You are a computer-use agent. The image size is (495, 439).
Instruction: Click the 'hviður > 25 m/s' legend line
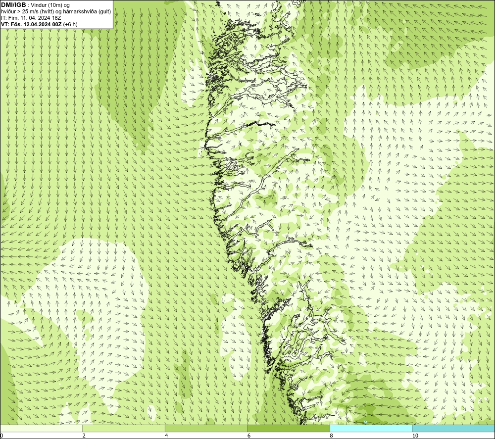(x=56, y=11)
